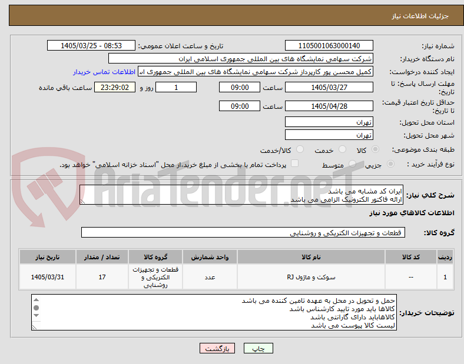Select the جزیی purchase type radio
This screenshot has height=364, width=464.
[390, 164]
